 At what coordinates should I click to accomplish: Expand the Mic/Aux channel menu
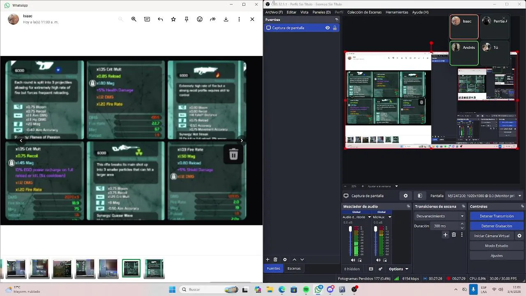(390, 217)
